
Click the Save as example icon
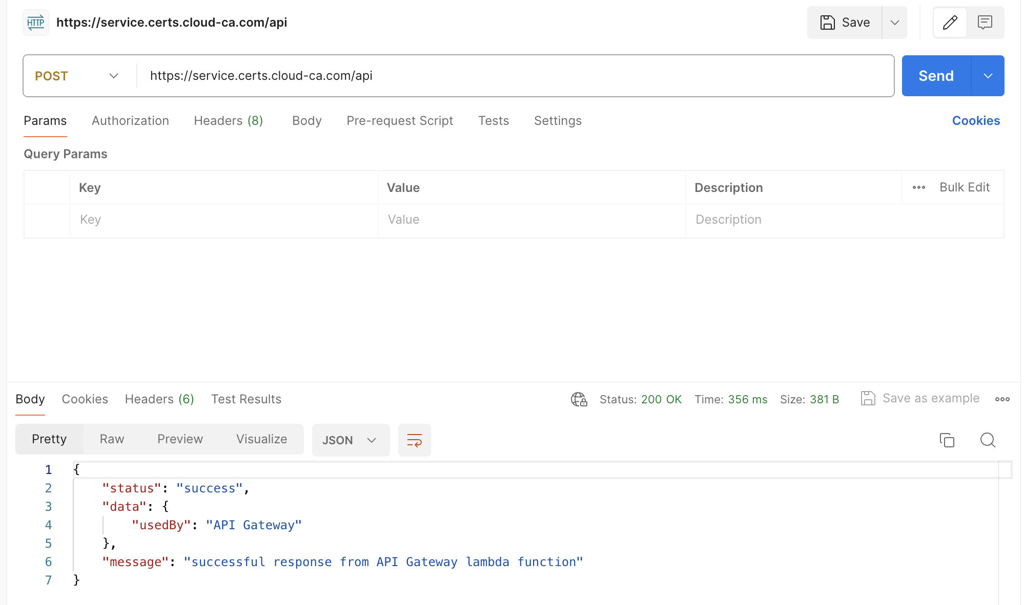click(868, 398)
